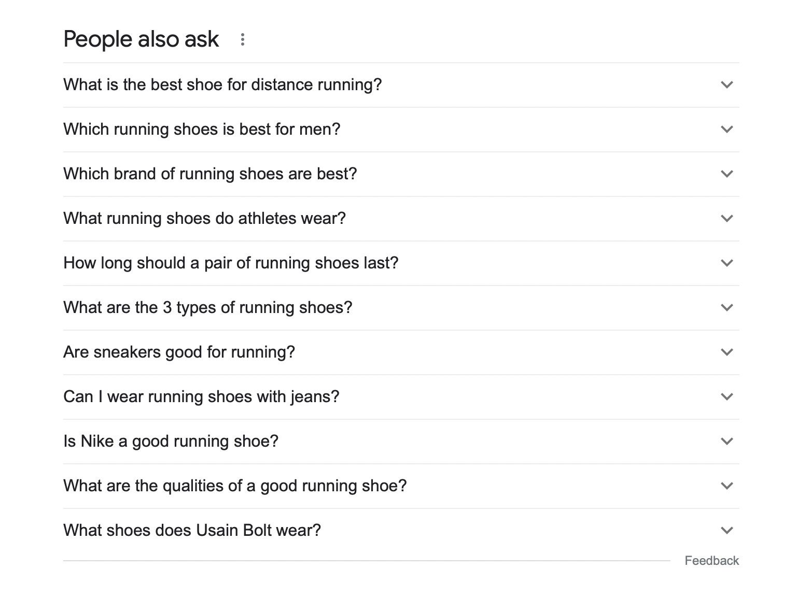Open the chevron for "Are sneakers good for running?"
The height and width of the screenshot is (597, 811).
tap(728, 352)
